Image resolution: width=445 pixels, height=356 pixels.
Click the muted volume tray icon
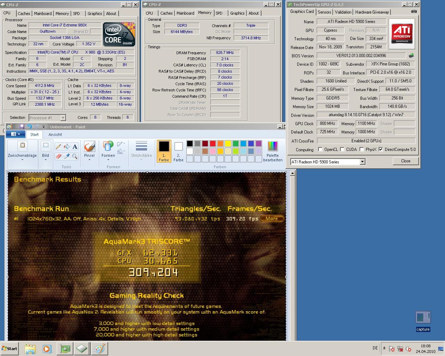tap(408, 349)
